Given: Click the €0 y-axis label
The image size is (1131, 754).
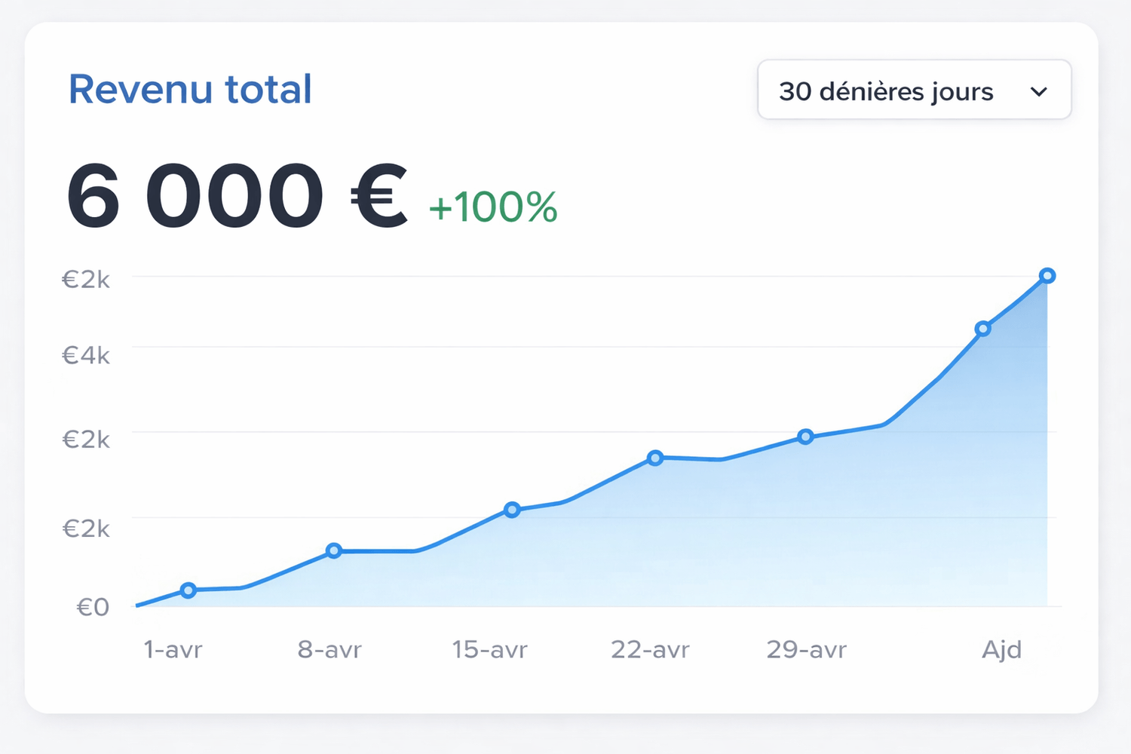Looking at the screenshot, I should pyautogui.click(x=93, y=607).
